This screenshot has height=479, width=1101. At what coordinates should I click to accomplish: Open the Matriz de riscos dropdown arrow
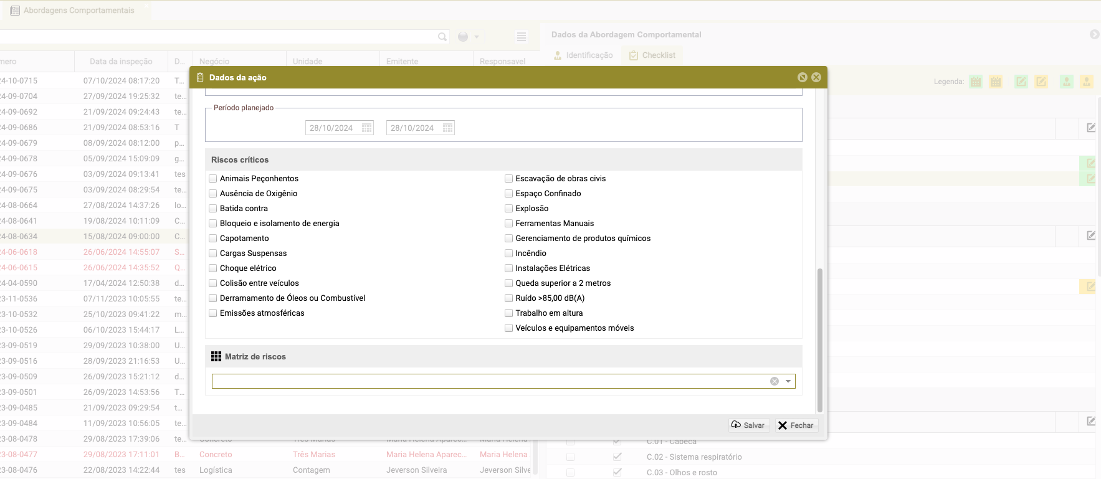pyautogui.click(x=788, y=381)
